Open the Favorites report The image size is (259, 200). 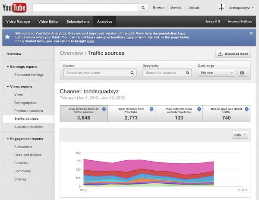(x=21, y=163)
